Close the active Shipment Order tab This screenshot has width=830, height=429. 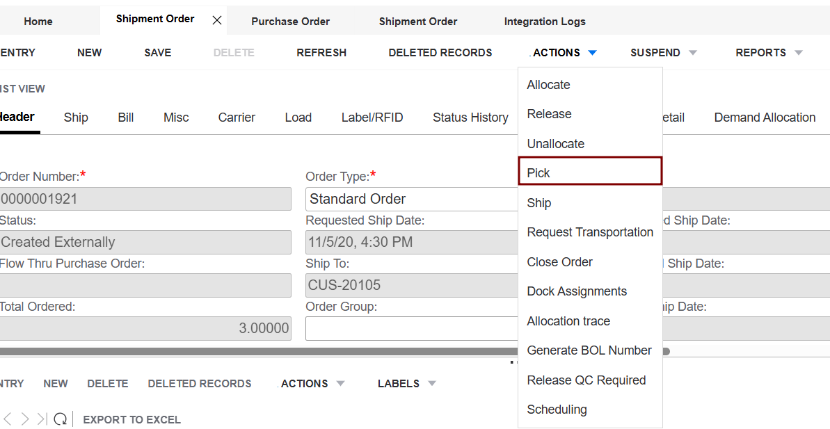tap(217, 20)
